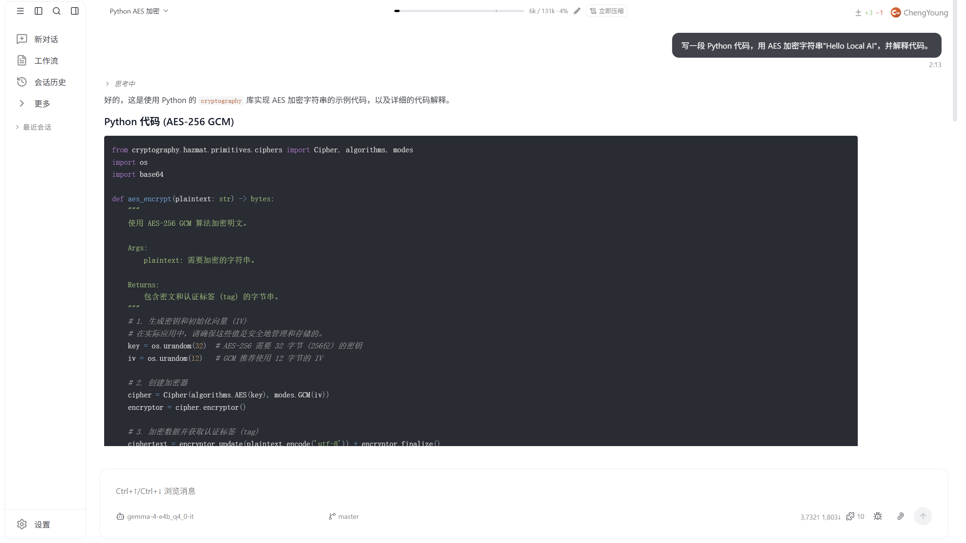
Task: Click the 立即压缩 compress now button
Action: click(x=607, y=11)
